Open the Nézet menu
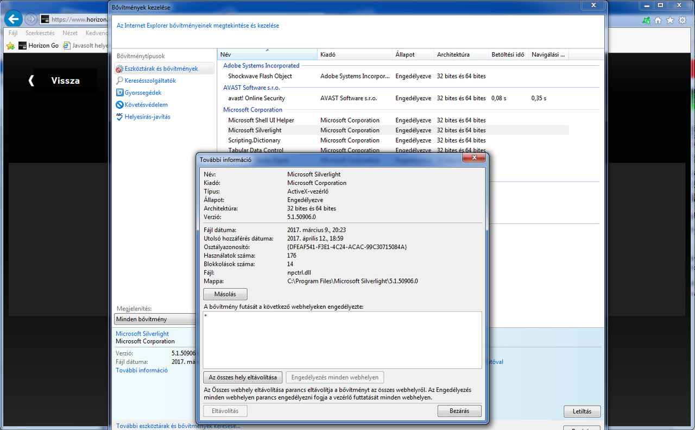Viewport: 695px width, 430px height. pos(70,33)
